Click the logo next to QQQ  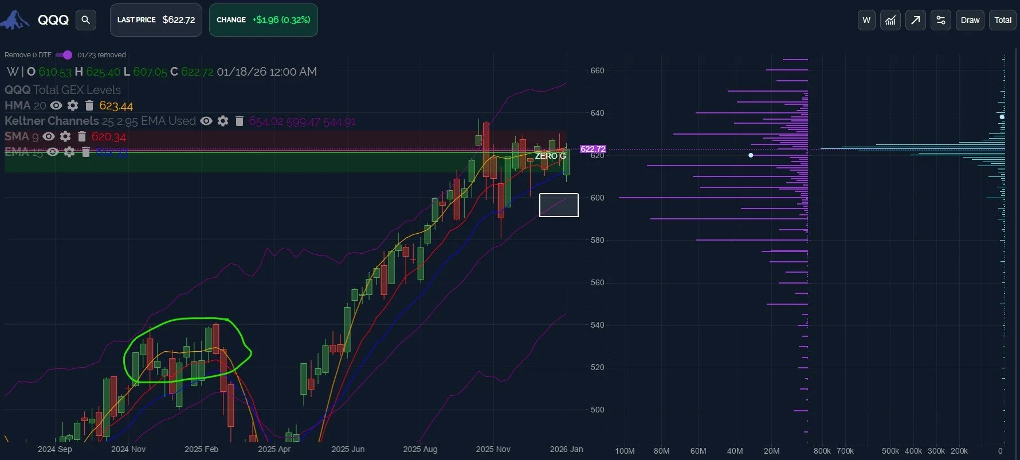coord(15,20)
